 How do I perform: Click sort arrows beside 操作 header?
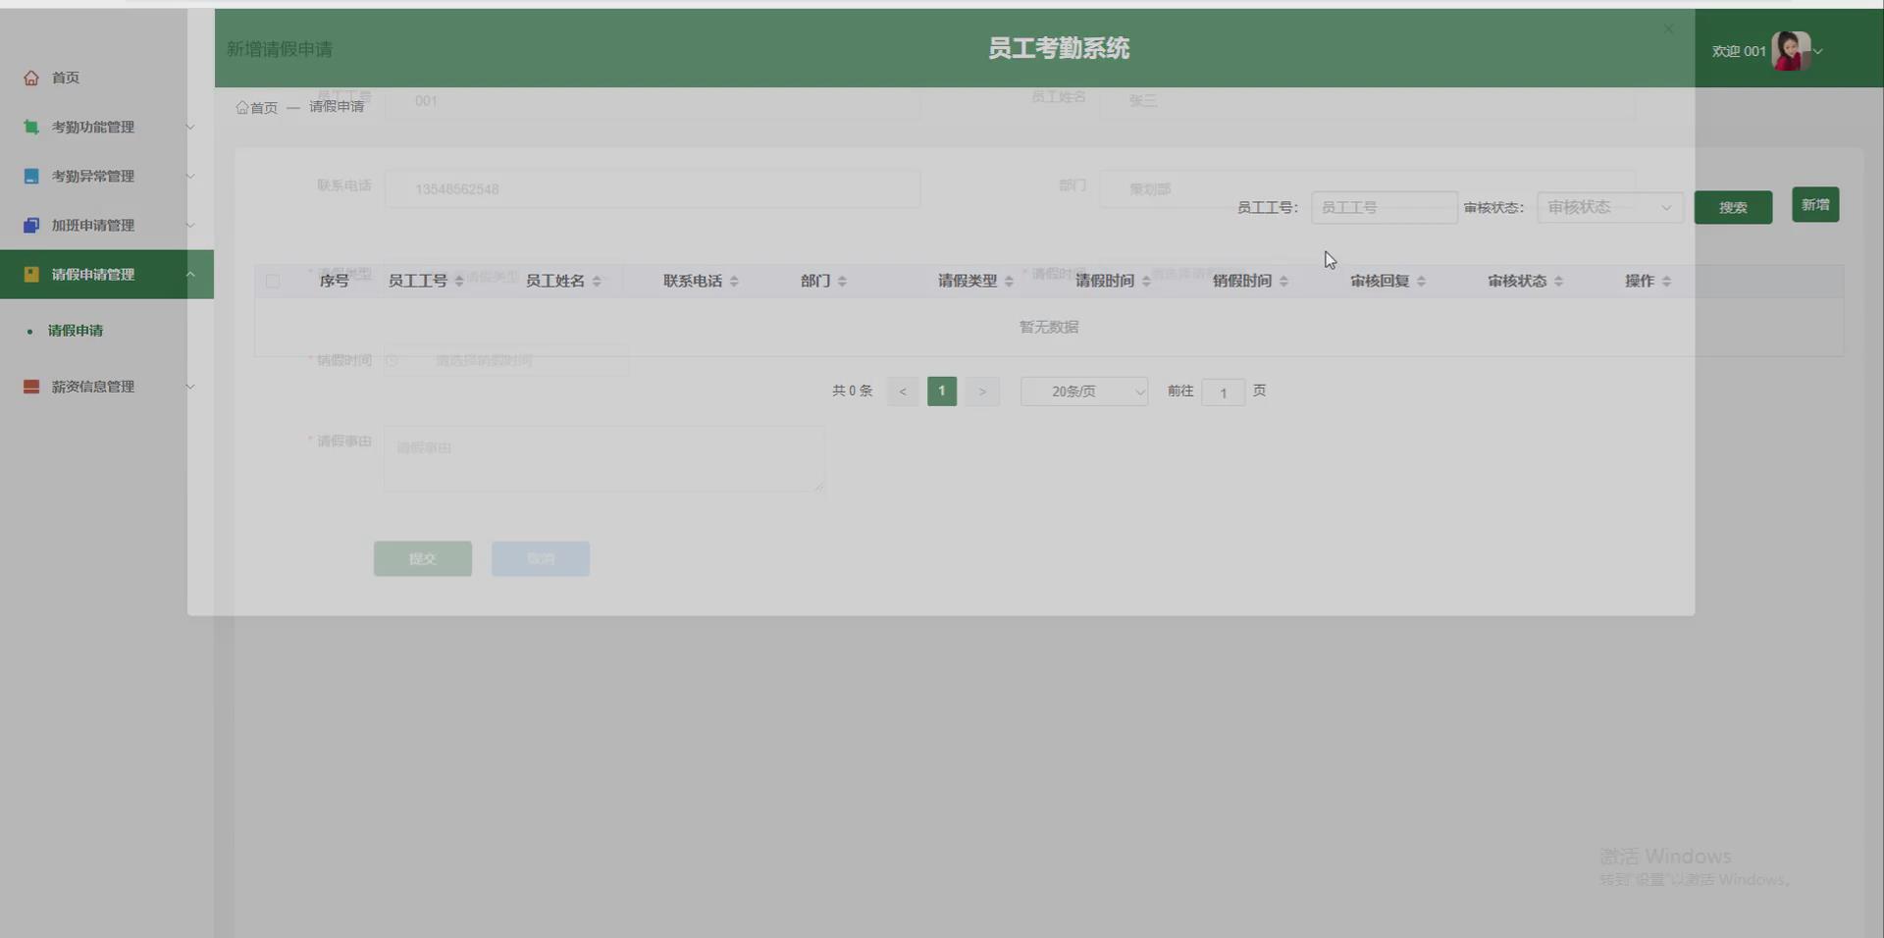(1666, 282)
